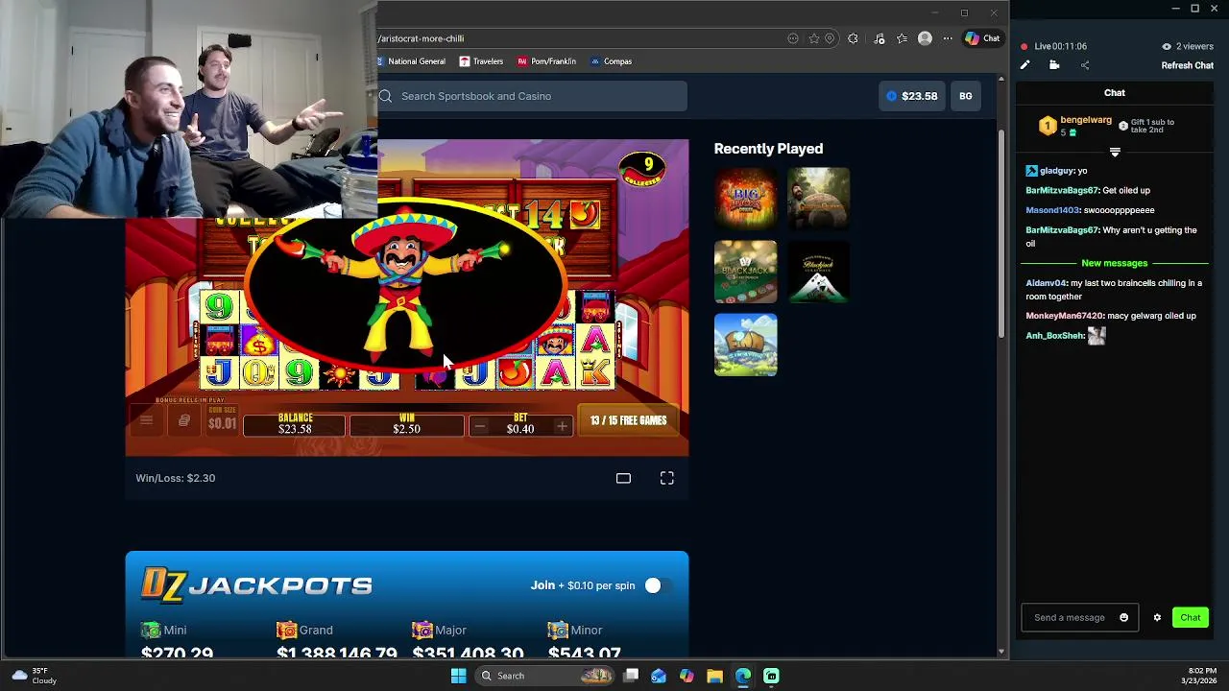Open the browser Settings and more menu

click(948, 38)
